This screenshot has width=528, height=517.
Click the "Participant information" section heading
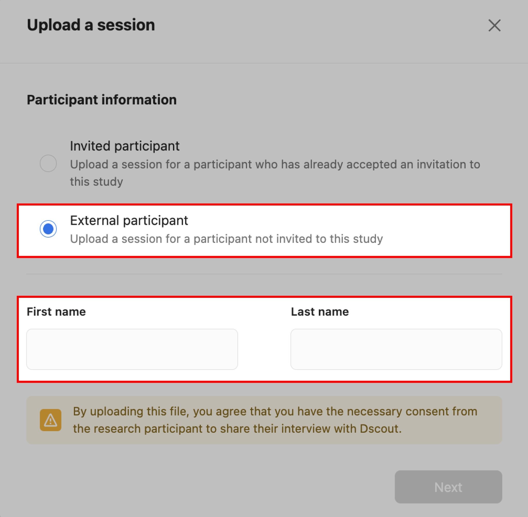(x=102, y=100)
